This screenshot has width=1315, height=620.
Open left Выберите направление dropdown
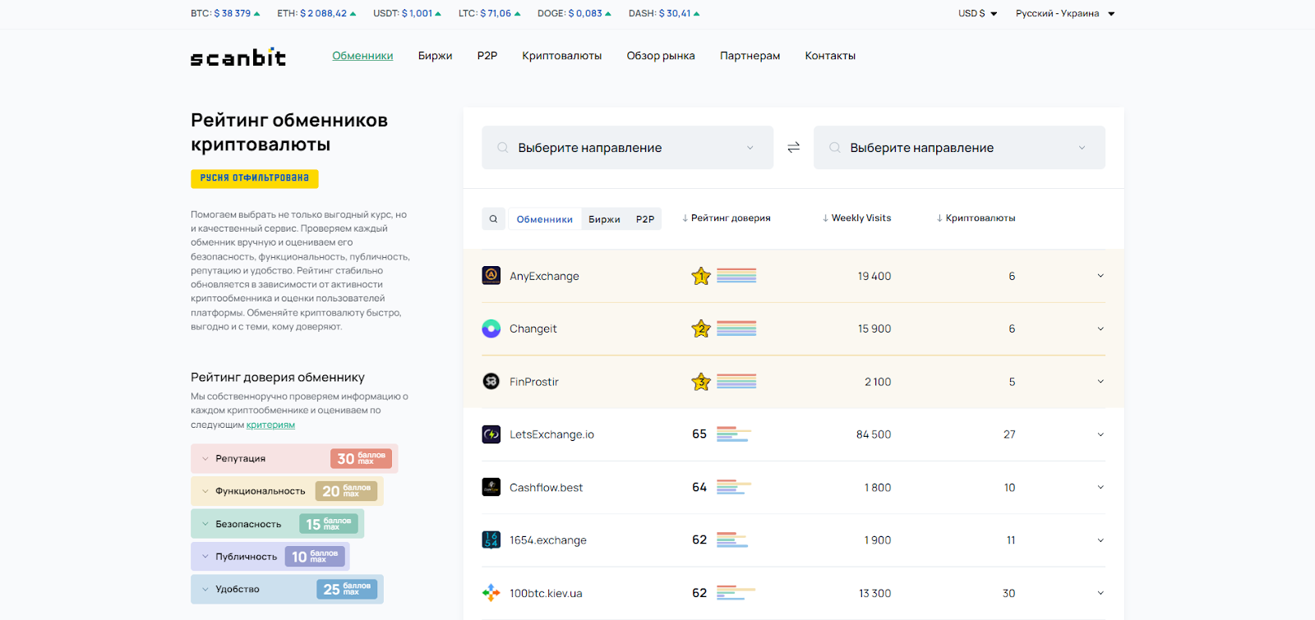tap(627, 148)
